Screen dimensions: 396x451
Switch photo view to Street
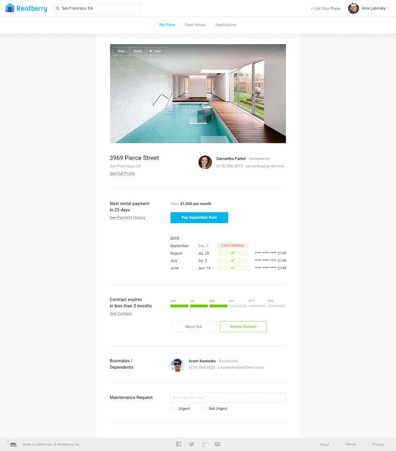coord(138,51)
